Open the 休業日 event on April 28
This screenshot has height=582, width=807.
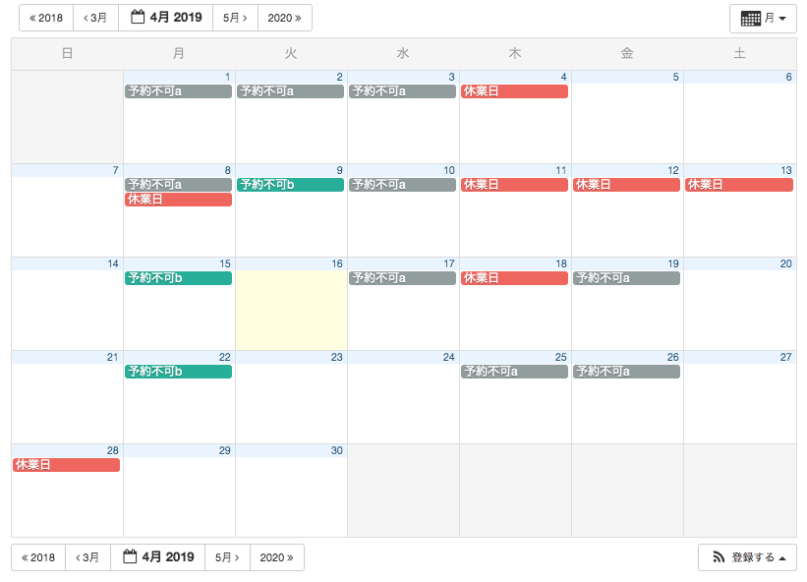point(66,465)
